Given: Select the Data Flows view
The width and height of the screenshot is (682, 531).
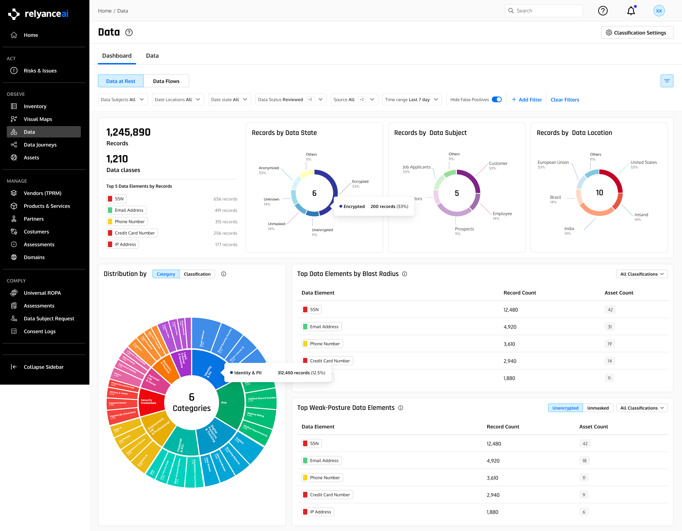Looking at the screenshot, I should [x=166, y=81].
